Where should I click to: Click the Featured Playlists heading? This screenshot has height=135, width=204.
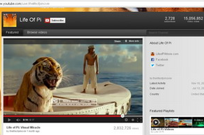point(162,111)
